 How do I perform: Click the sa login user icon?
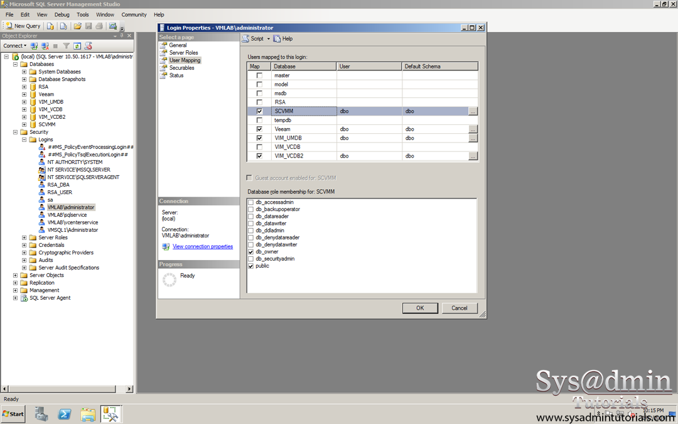42,200
